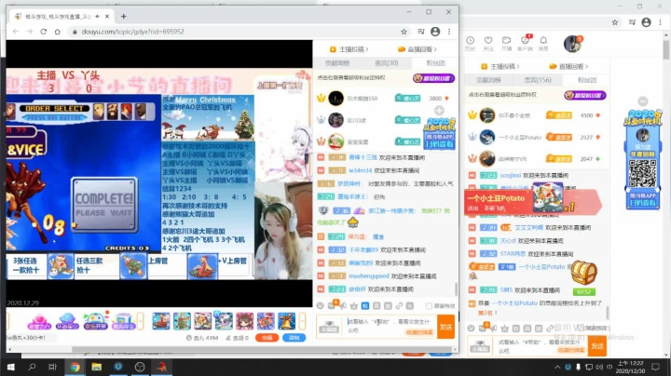Open soojinxi username in background chat
Viewport: 671px width, 376px height.
pyautogui.click(x=511, y=175)
